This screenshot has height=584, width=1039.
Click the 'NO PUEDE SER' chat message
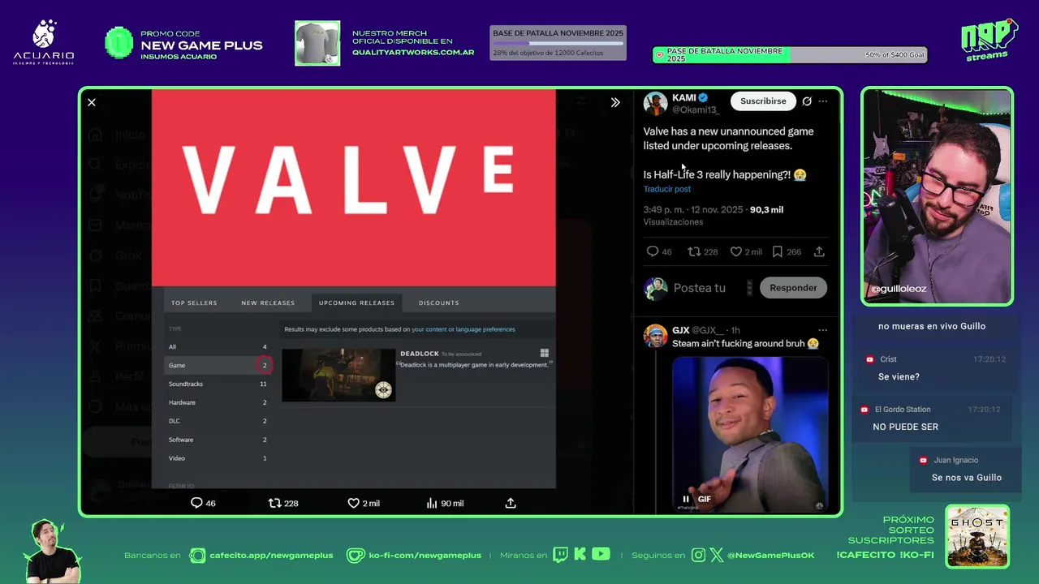pyautogui.click(x=905, y=427)
